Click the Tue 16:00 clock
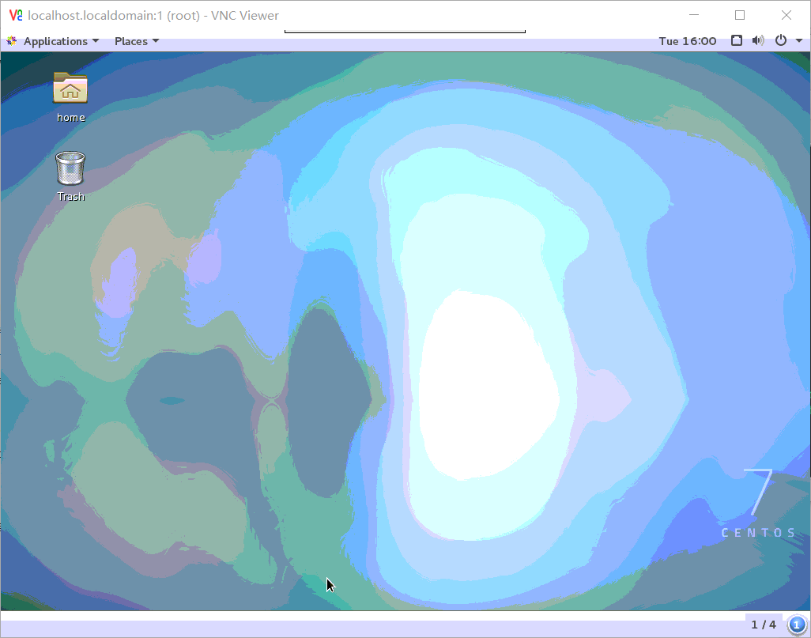The width and height of the screenshot is (811, 638). tap(688, 41)
